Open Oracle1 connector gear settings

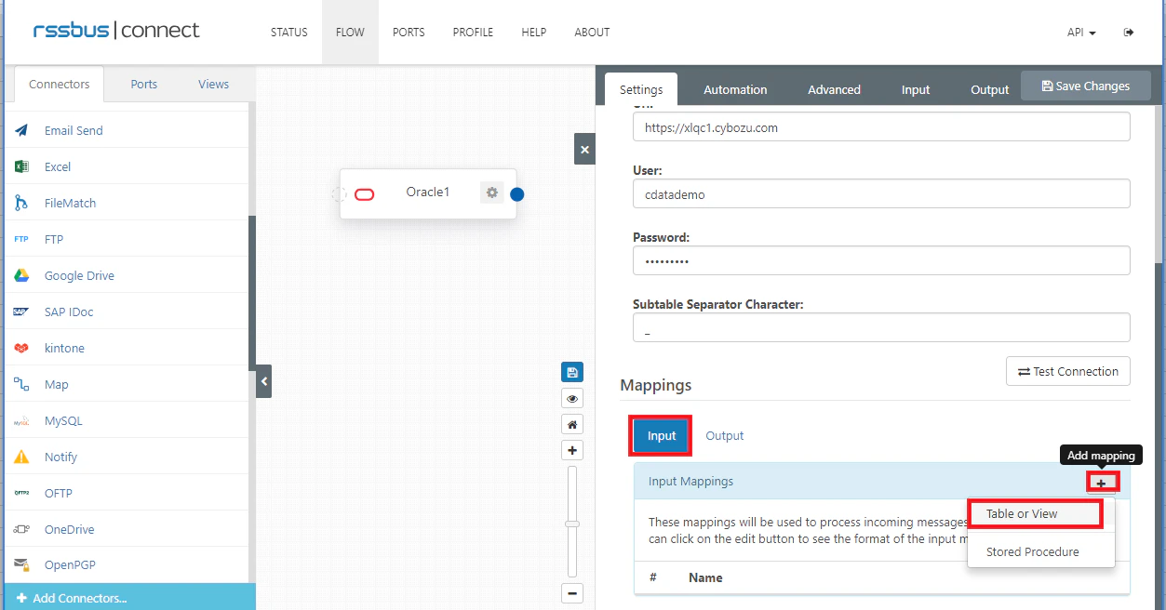492,192
